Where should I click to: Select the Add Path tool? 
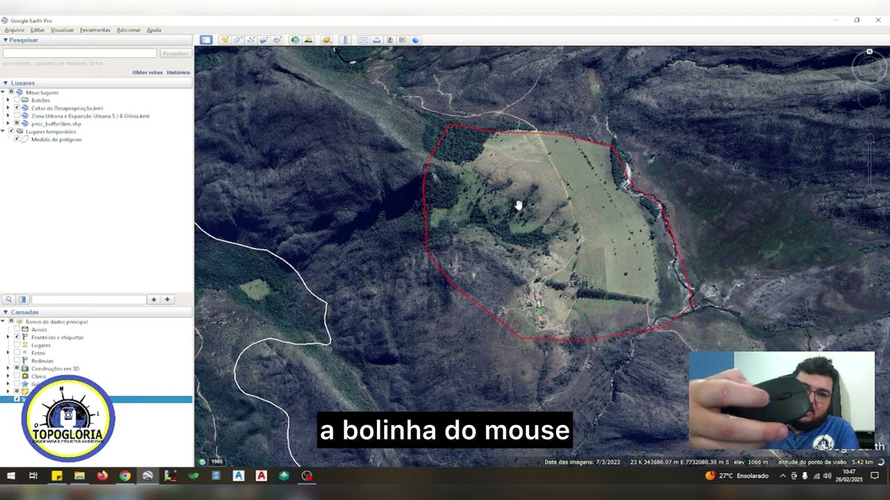click(251, 40)
